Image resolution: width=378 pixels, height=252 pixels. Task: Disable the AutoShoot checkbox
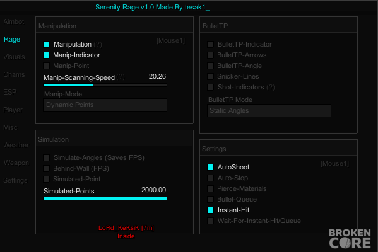[210, 168]
